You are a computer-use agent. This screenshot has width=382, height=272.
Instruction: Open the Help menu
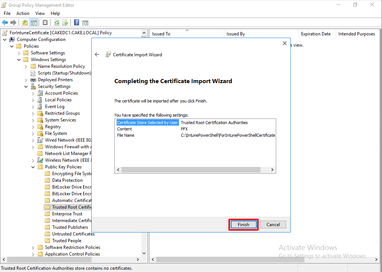[x=55, y=13]
